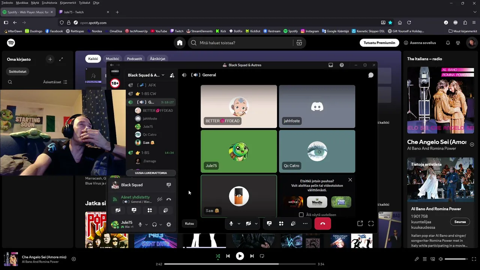Open Äskettäiset sort dropdown
Viewport: 480px width, 270px height.
(55, 82)
